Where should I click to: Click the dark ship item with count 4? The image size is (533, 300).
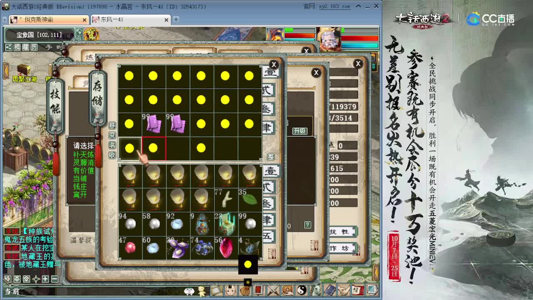[249, 247]
